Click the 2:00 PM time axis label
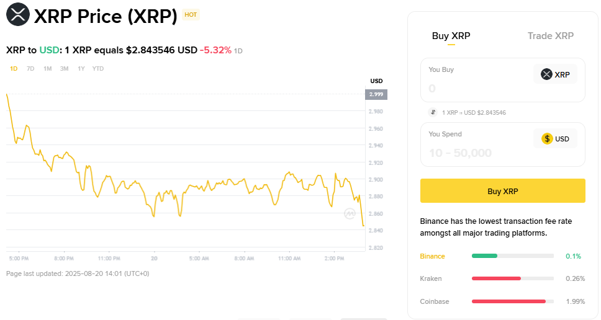 click(x=334, y=259)
